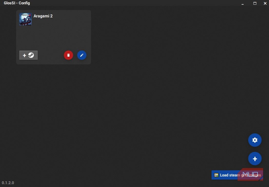269x187 pixels.
Task: Click the version number 0.1.2.0
Action: [7, 183]
